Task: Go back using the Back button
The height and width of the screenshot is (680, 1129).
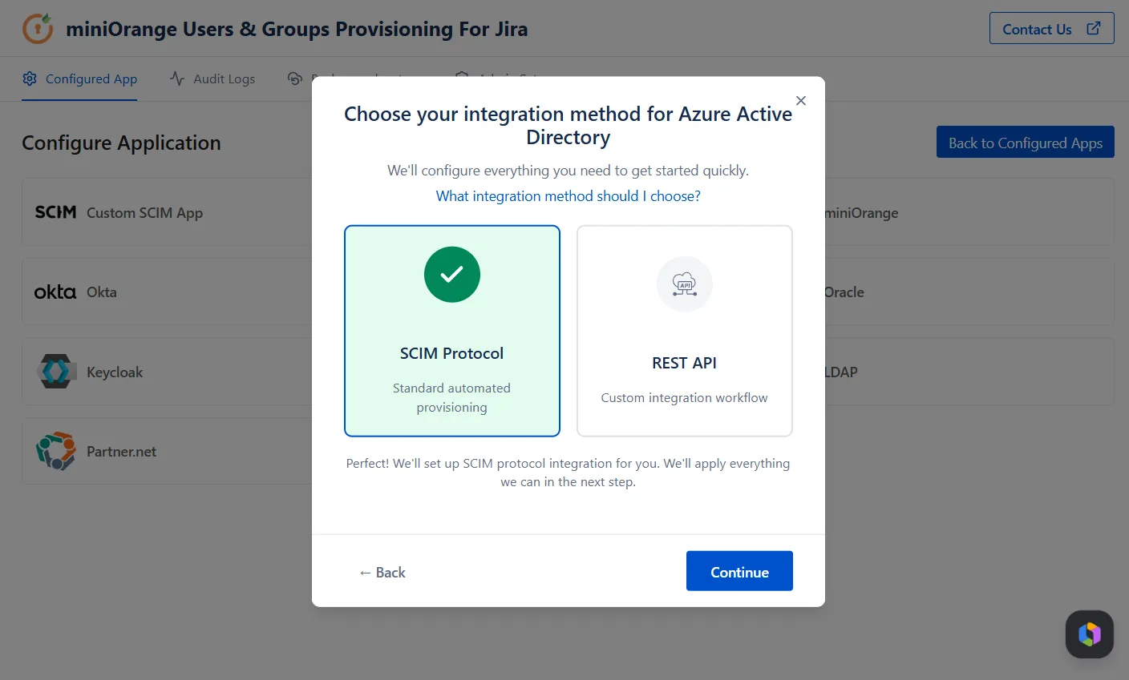Action: (x=382, y=572)
